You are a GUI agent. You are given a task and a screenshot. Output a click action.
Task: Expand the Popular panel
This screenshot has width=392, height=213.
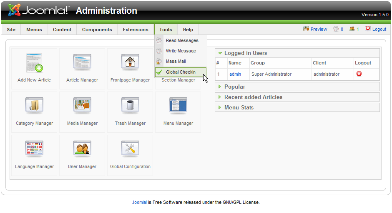297,87
